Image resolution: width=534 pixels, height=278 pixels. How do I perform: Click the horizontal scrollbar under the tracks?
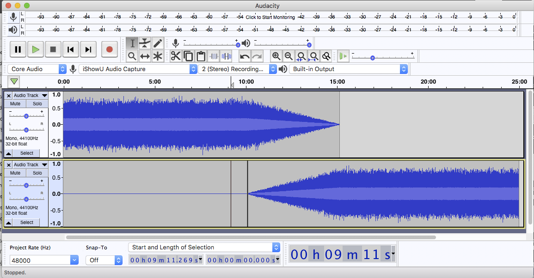click(x=251, y=237)
